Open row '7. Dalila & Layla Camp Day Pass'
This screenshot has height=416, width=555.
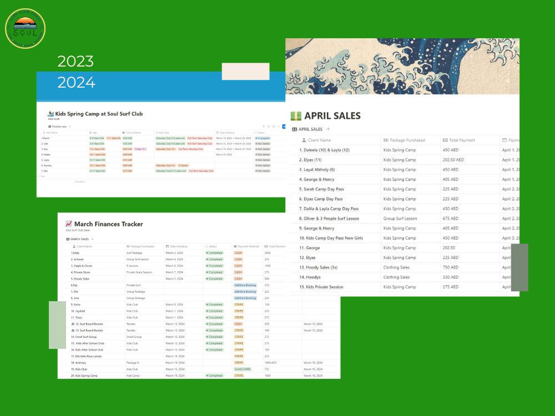329,209
